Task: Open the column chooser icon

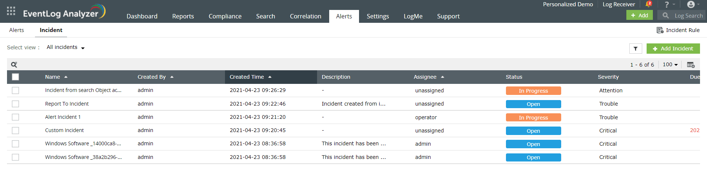Action: point(690,65)
